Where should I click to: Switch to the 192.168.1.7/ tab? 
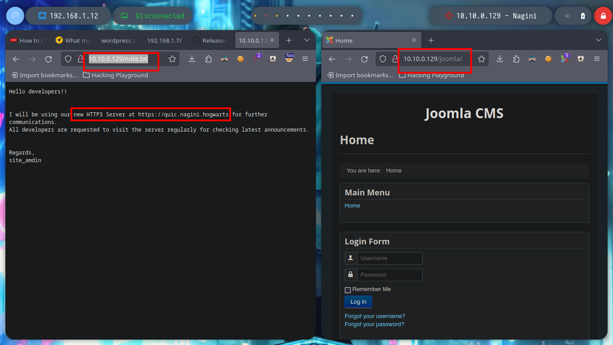pos(165,40)
